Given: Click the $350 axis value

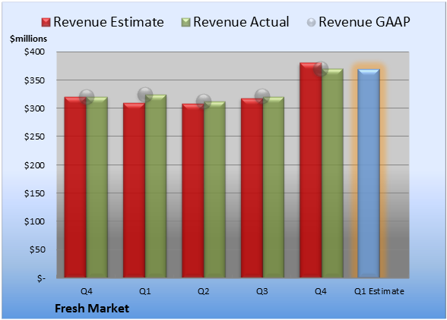Looking at the screenshot, I should coord(34,80).
